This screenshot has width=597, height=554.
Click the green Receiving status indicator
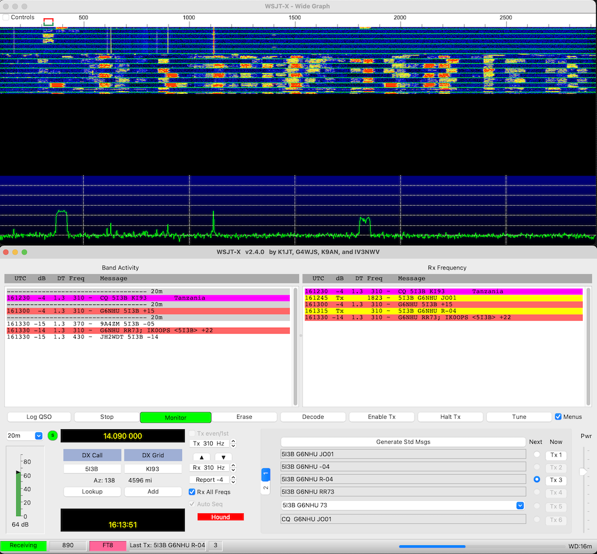point(23,545)
